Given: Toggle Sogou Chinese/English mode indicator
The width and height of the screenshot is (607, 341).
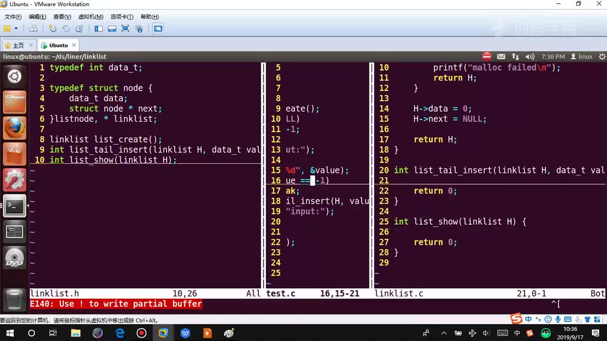Looking at the screenshot, I should pos(528,319).
